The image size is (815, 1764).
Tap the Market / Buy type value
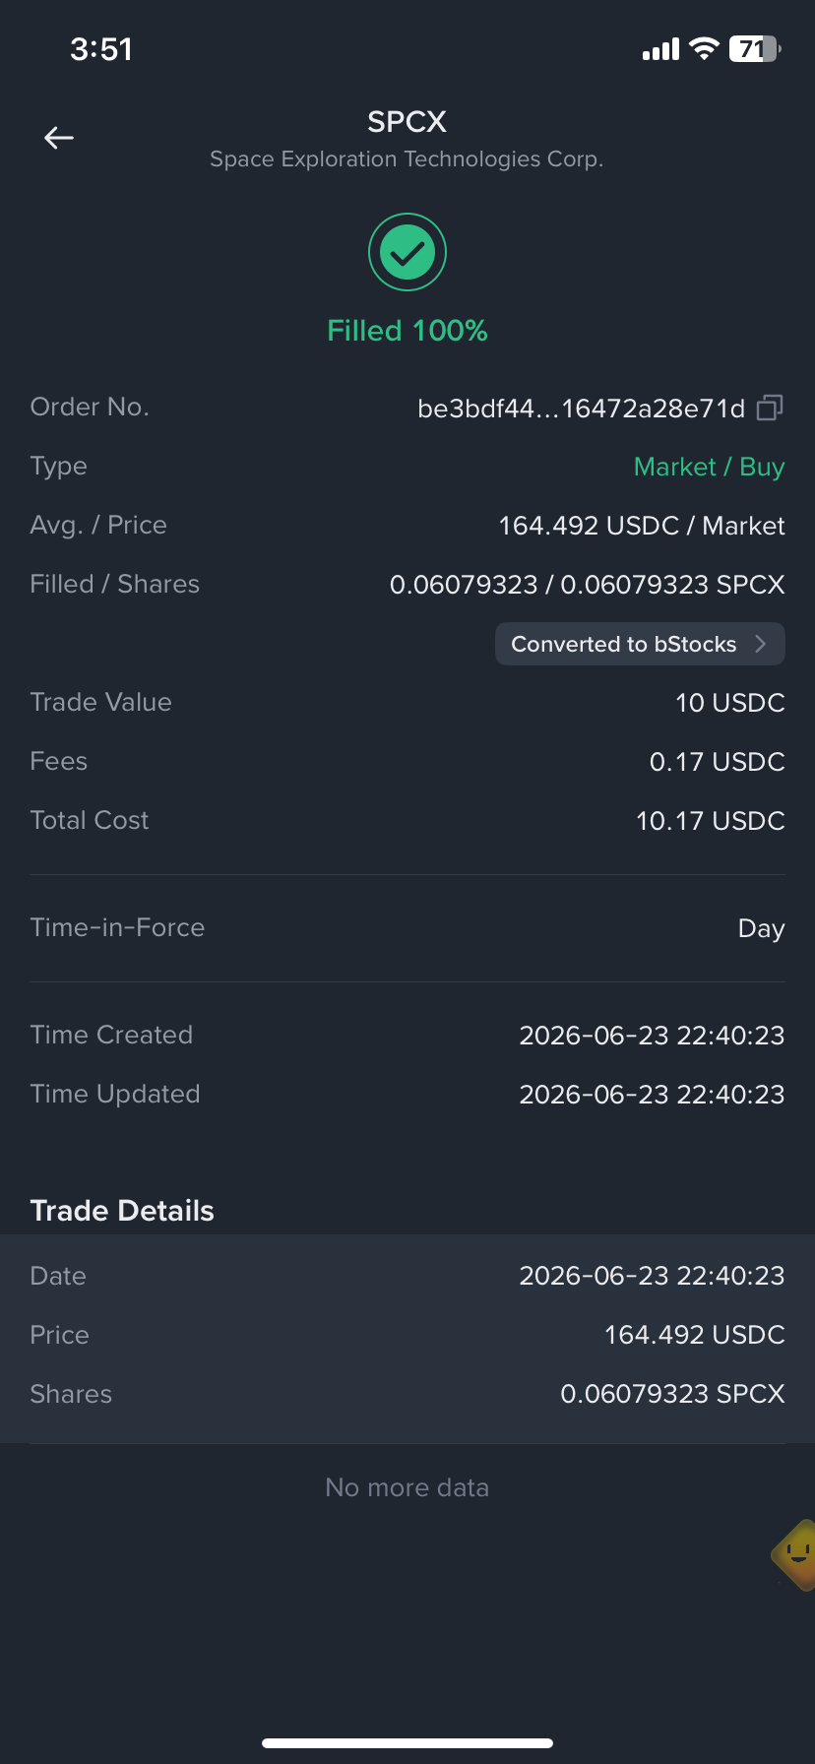click(x=710, y=467)
